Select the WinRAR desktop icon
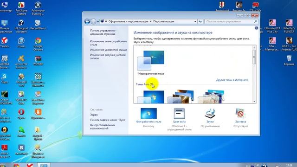The image size is (297, 167). (38, 60)
